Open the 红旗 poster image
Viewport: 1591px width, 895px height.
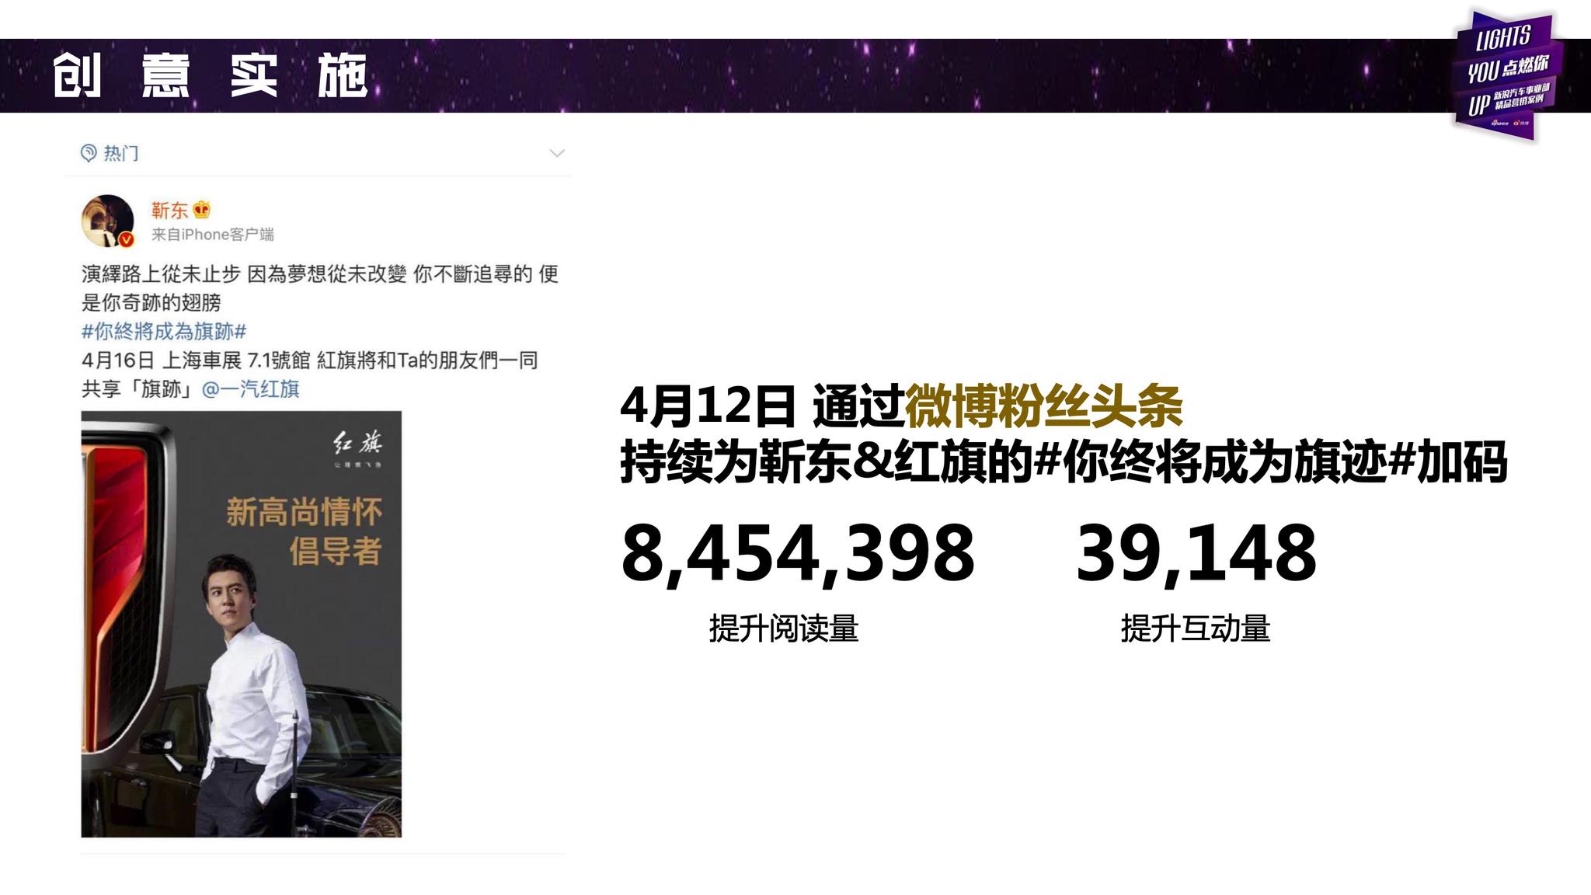click(x=242, y=624)
